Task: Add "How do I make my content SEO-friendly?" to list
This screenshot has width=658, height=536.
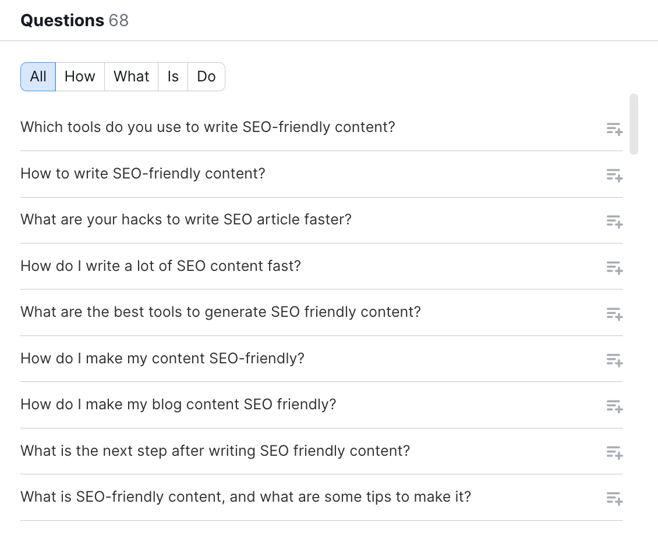Action: tap(614, 360)
